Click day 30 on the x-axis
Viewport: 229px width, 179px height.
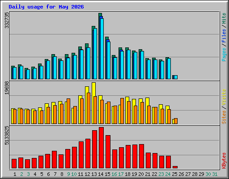pos(208,174)
